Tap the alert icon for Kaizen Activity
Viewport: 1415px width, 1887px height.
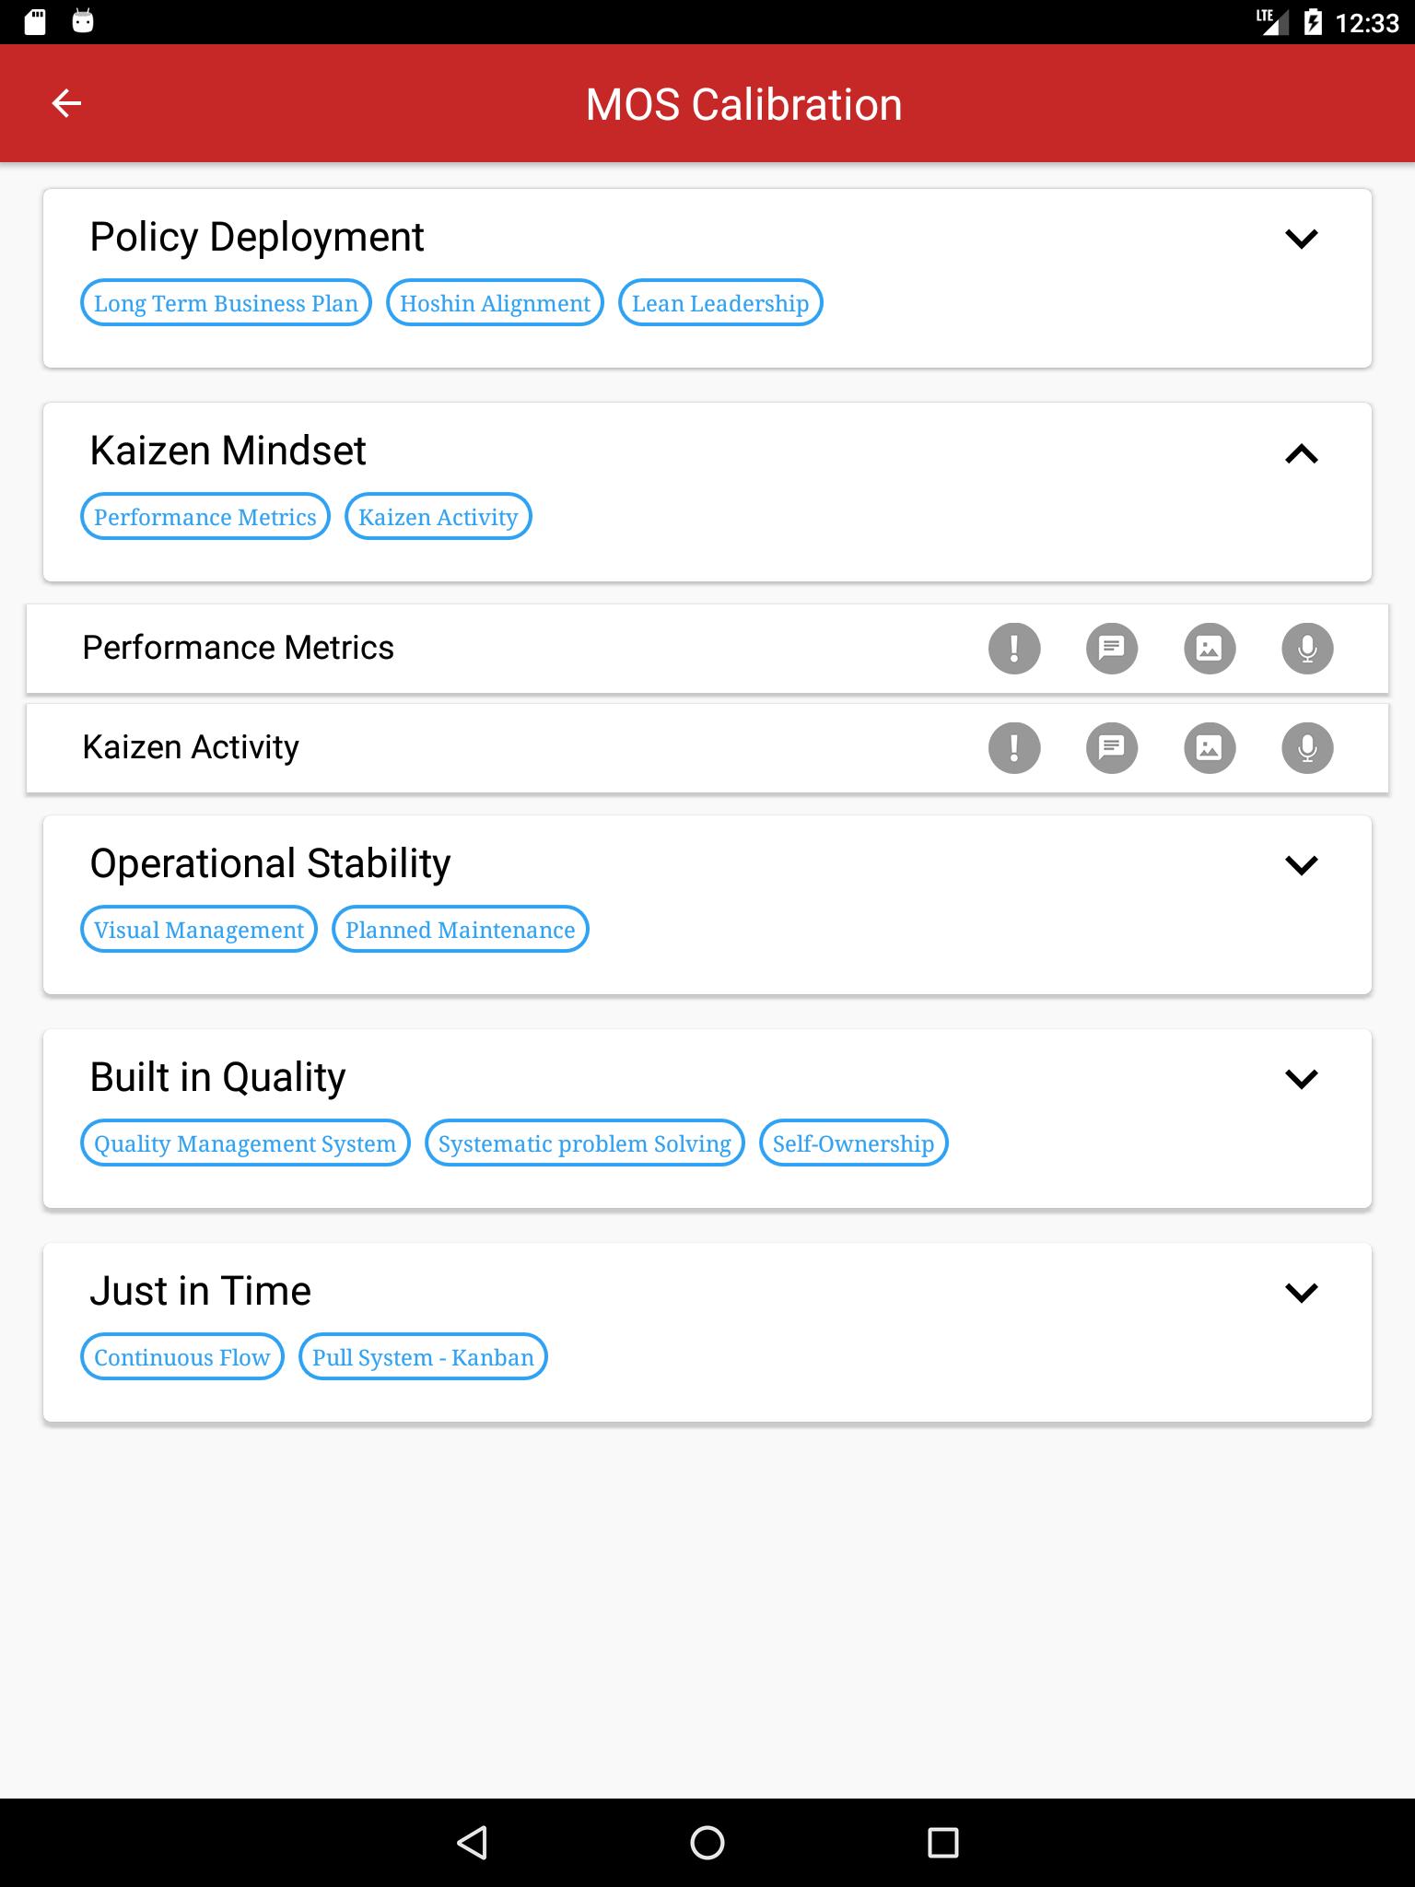(x=1014, y=747)
